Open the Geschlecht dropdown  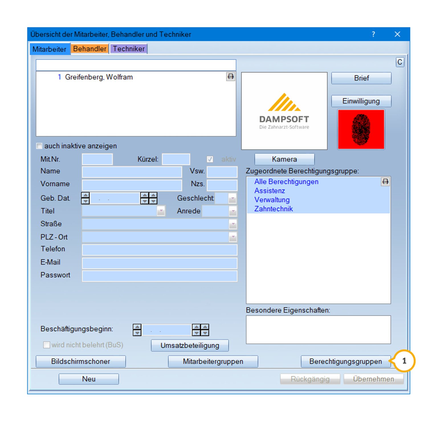[x=232, y=198]
